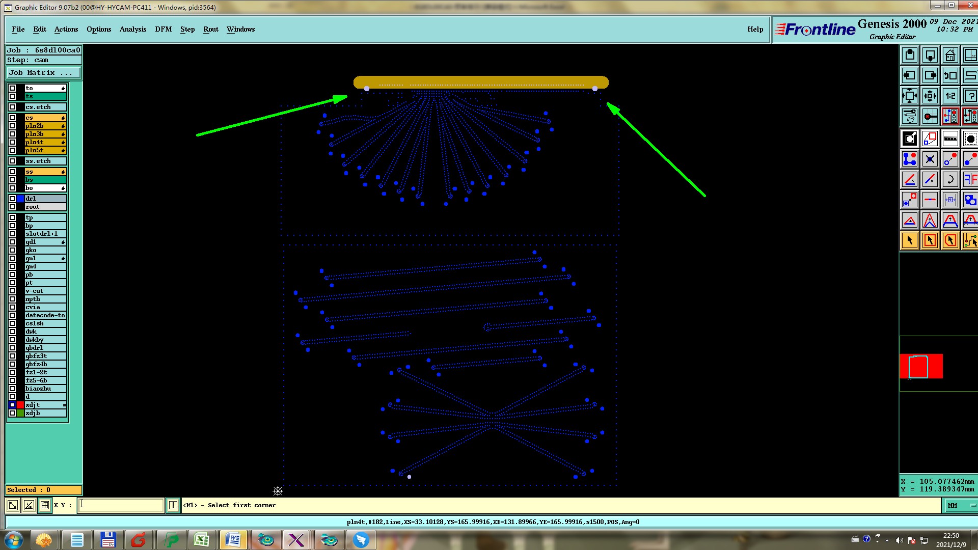Open the Analysis menu

pyautogui.click(x=133, y=29)
